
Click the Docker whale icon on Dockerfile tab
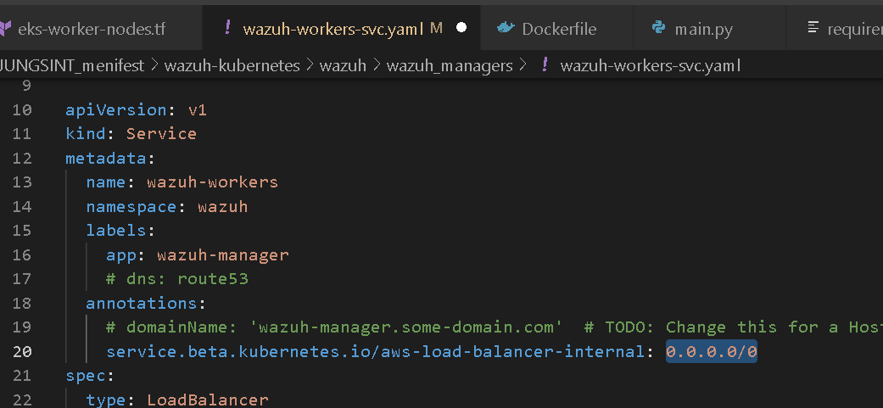(506, 27)
